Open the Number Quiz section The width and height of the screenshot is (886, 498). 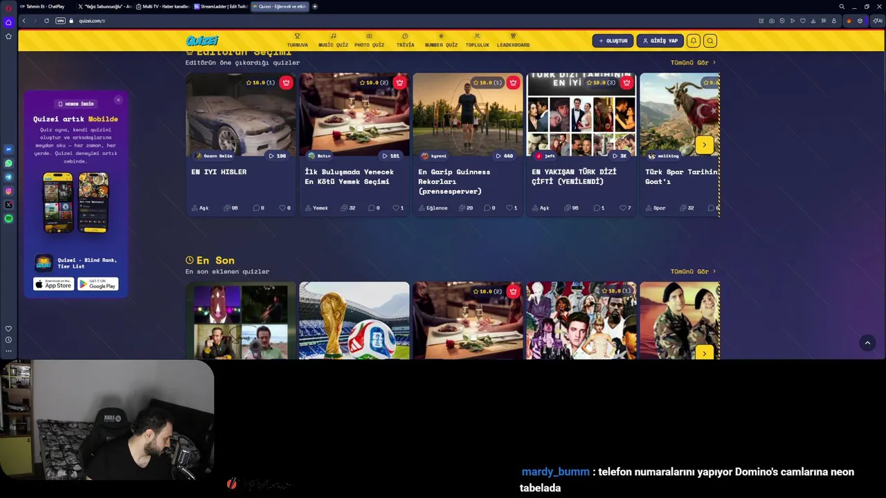pos(441,41)
